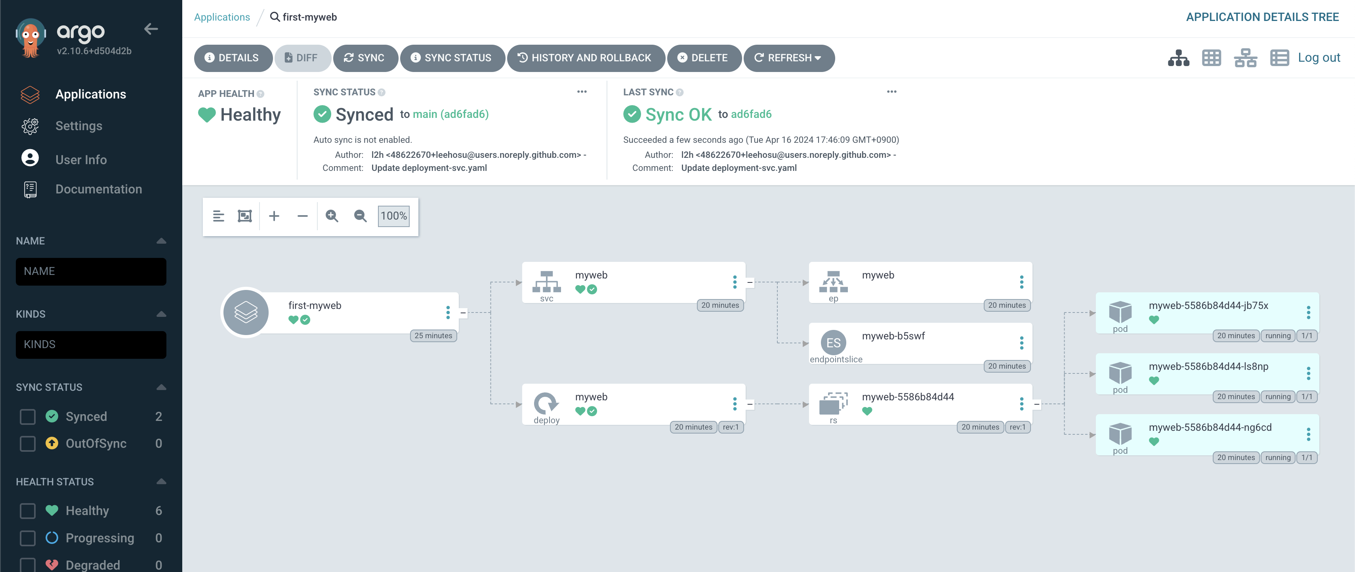The height and width of the screenshot is (572, 1355).
Task: Switch to the pods grid view icon
Action: click(1211, 58)
